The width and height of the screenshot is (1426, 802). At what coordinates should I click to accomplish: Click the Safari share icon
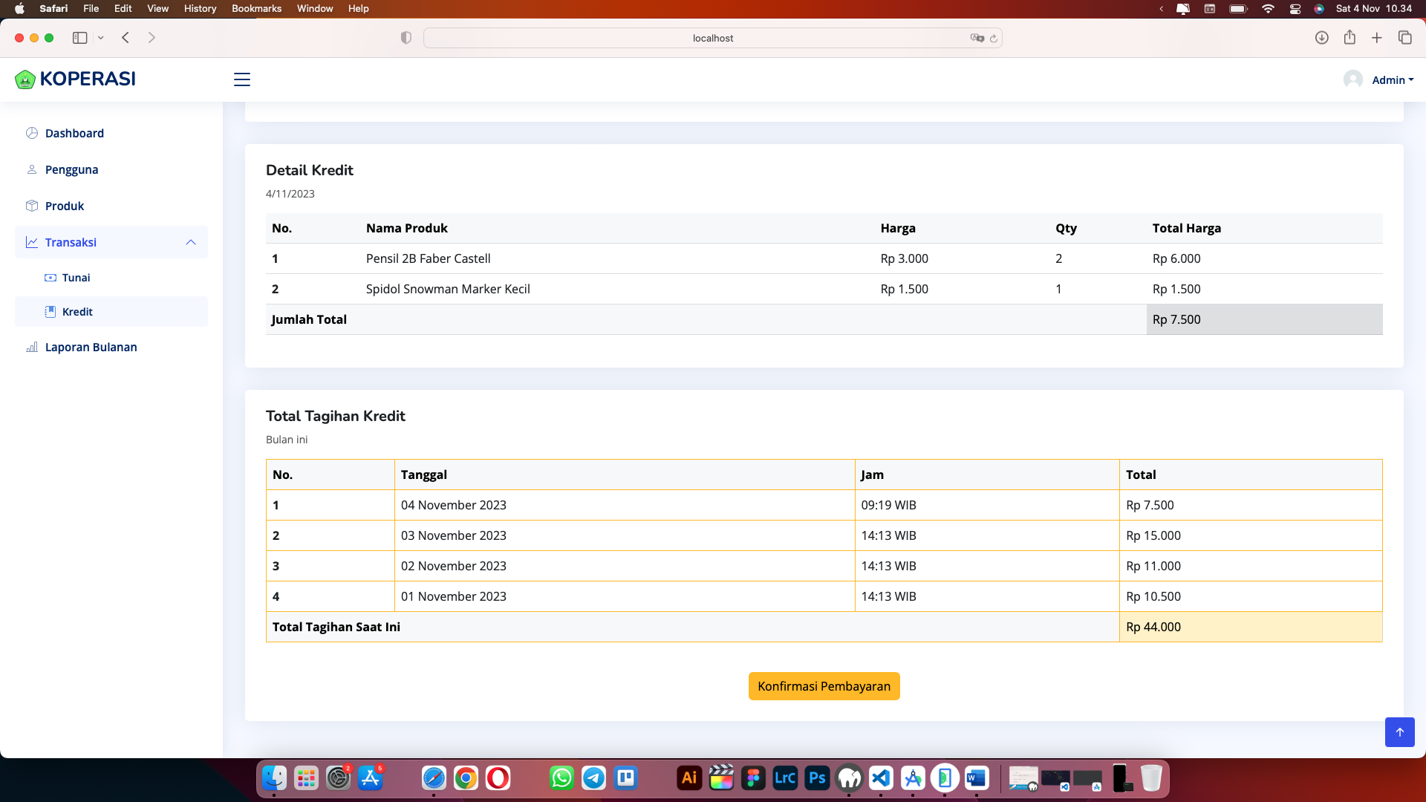pos(1350,38)
